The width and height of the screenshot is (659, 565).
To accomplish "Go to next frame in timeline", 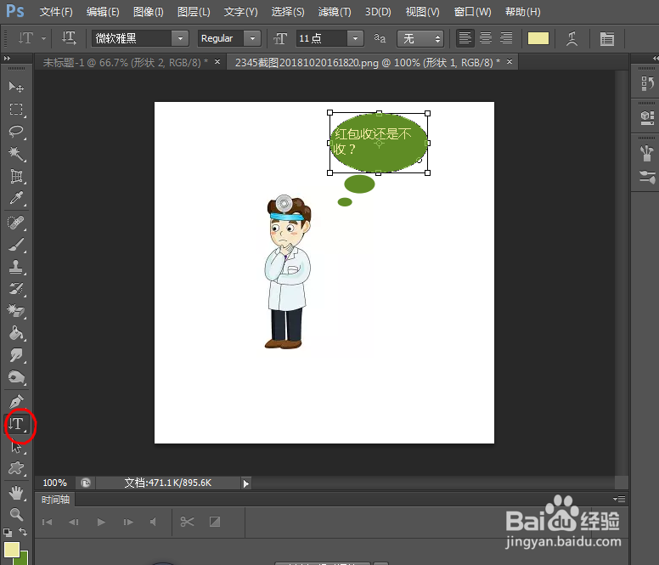I will (x=128, y=523).
